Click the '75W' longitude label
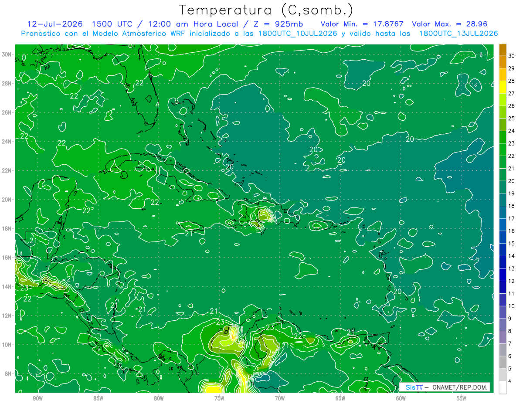Screen dimensions: 523x404 tap(219, 398)
